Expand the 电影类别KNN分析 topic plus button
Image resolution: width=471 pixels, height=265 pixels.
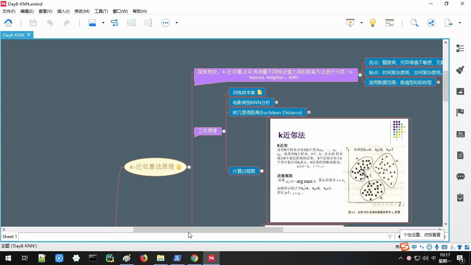[277, 102]
